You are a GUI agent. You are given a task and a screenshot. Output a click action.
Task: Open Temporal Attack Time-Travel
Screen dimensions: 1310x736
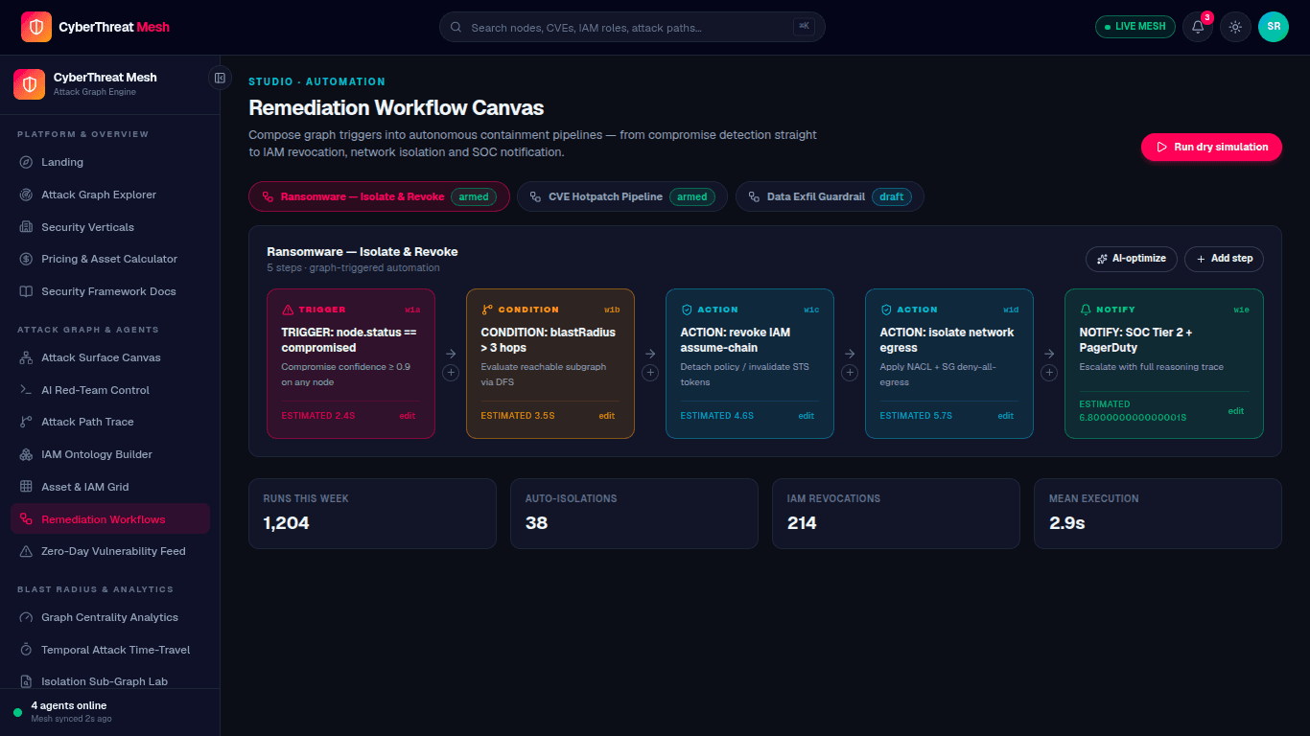point(110,650)
